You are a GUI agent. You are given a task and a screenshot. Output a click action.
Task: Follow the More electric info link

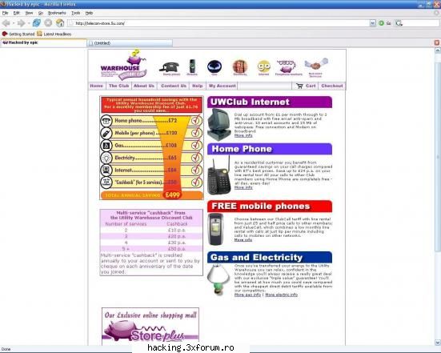tap(281, 295)
